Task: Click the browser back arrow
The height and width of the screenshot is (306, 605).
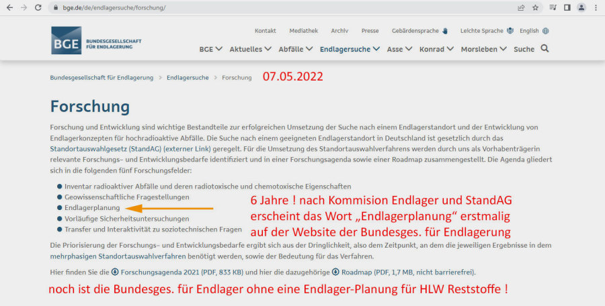Action: 8,7
